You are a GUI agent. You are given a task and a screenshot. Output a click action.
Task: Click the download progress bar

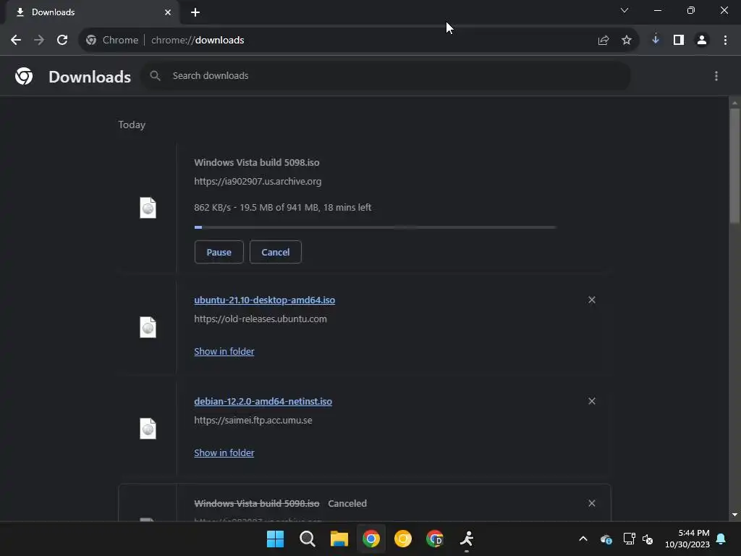(376, 227)
